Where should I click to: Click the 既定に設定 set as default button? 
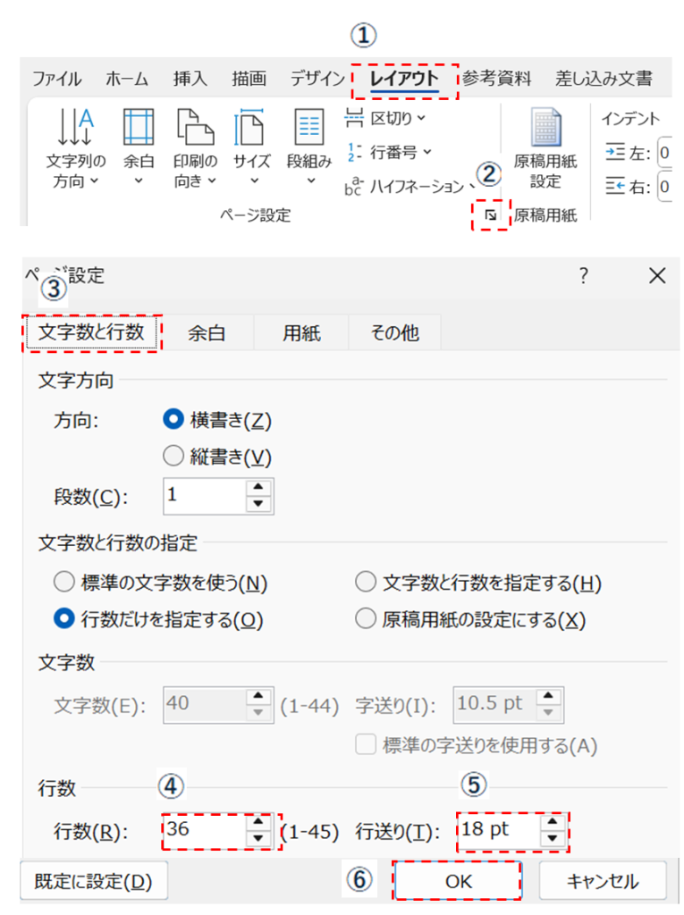point(93,881)
